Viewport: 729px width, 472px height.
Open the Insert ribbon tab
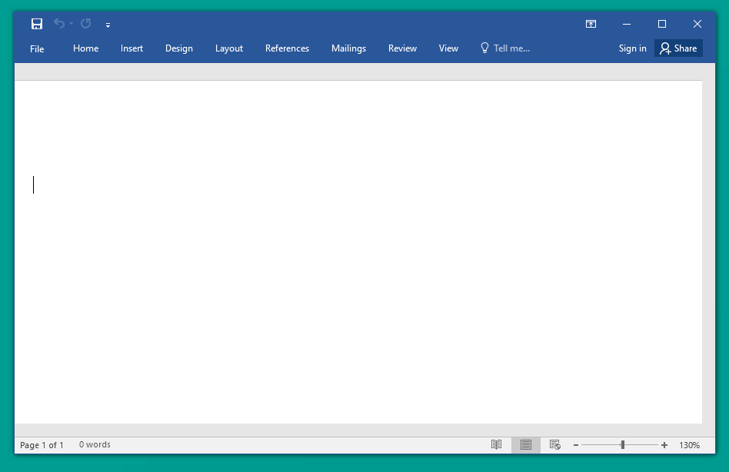pos(131,48)
